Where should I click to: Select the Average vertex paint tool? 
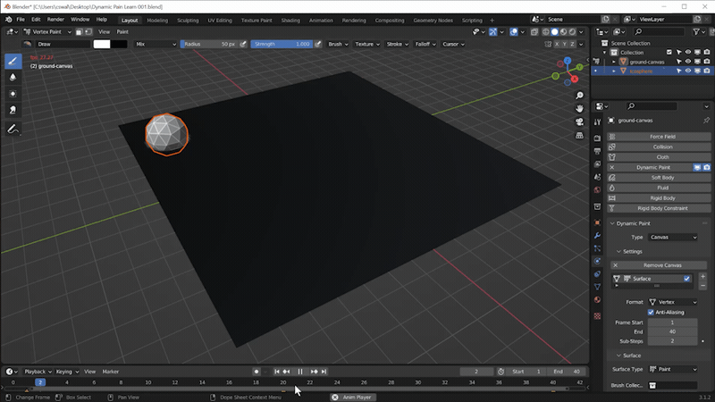pos(13,94)
